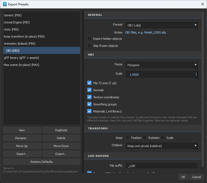Pick the Animation (baked) (FBX) preset
This screenshot has height=183, width=207.
(x=42, y=44)
